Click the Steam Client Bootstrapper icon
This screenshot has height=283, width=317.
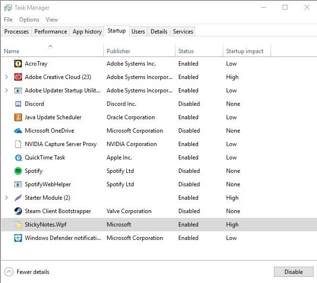click(18, 211)
